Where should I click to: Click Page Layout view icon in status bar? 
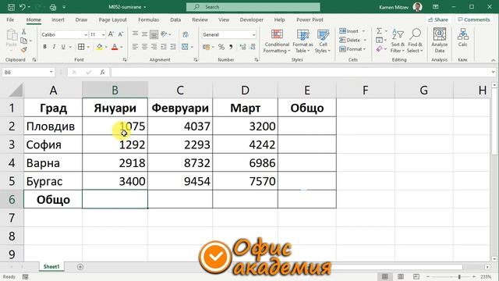coord(401,276)
